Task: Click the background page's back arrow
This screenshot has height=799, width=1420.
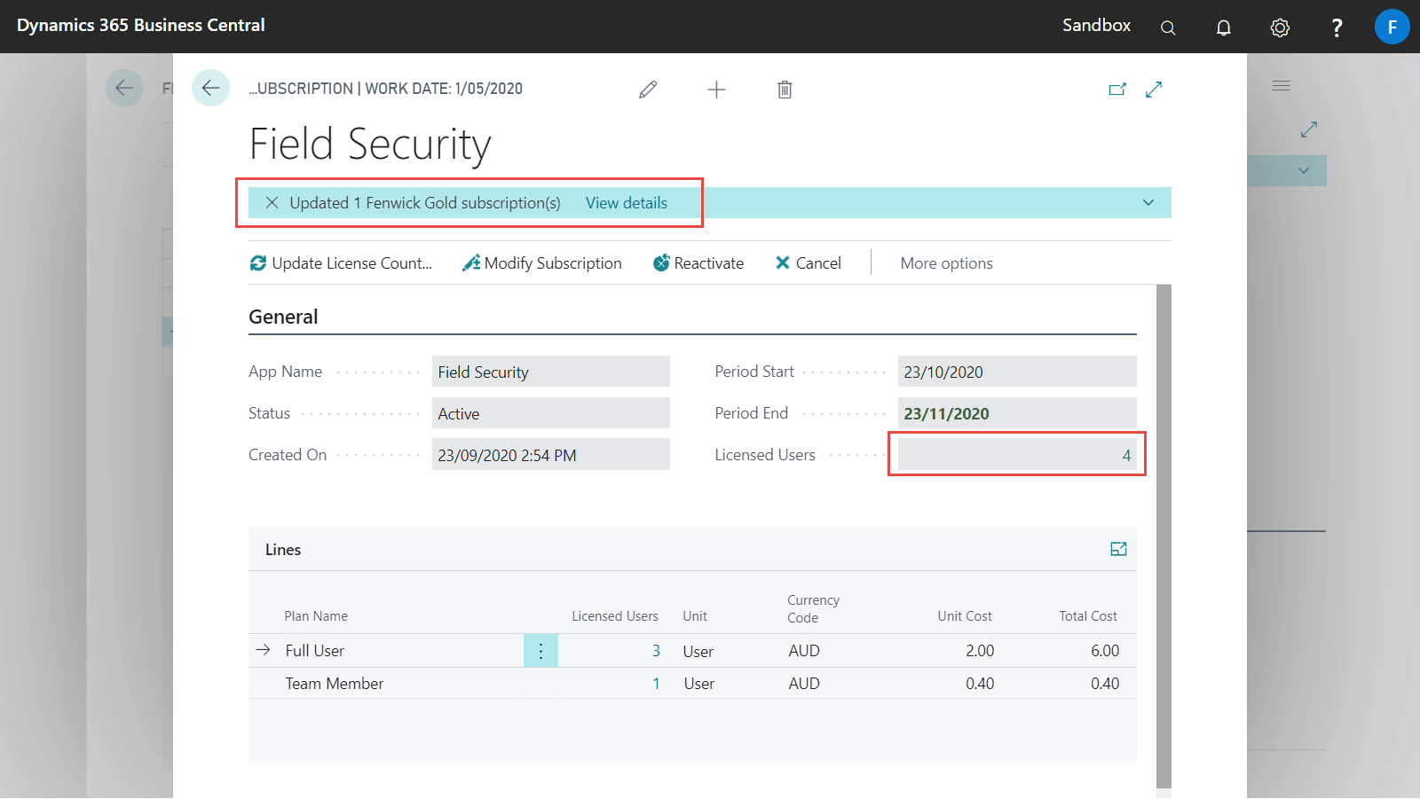Action: coord(124,88)
